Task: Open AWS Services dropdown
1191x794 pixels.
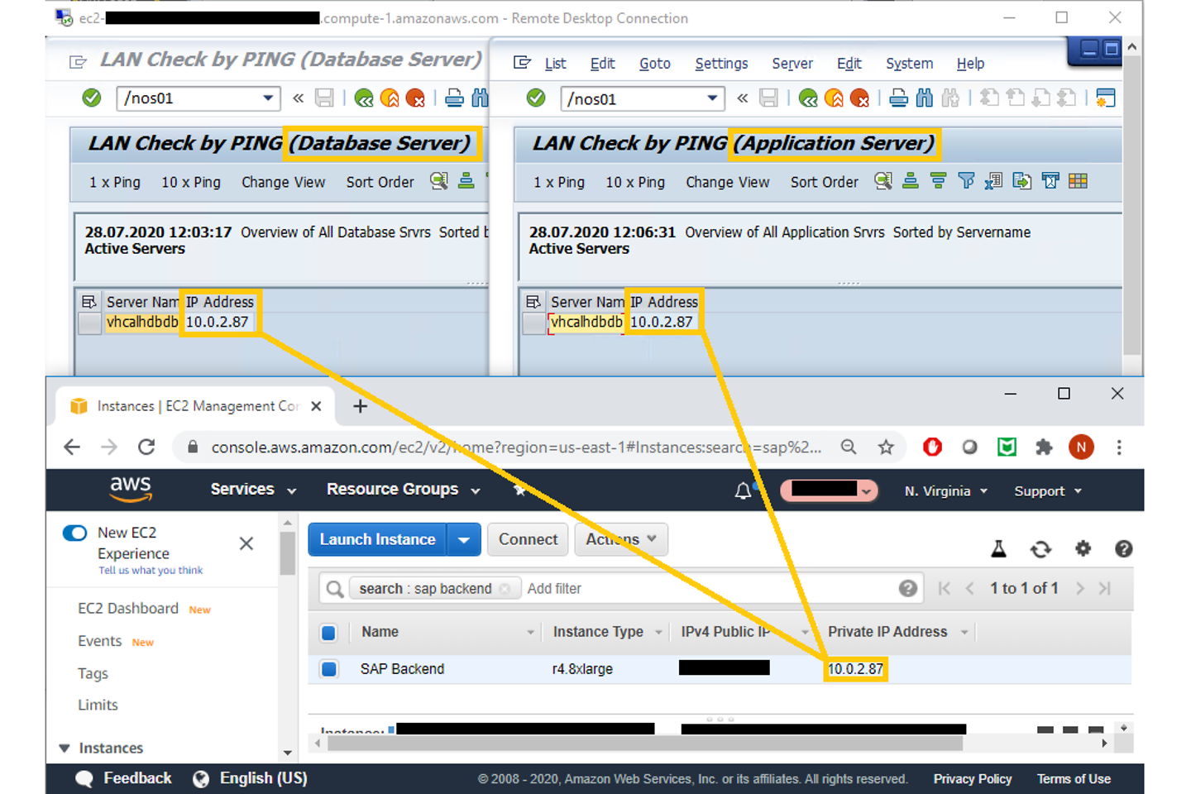Action: (253, 490)
